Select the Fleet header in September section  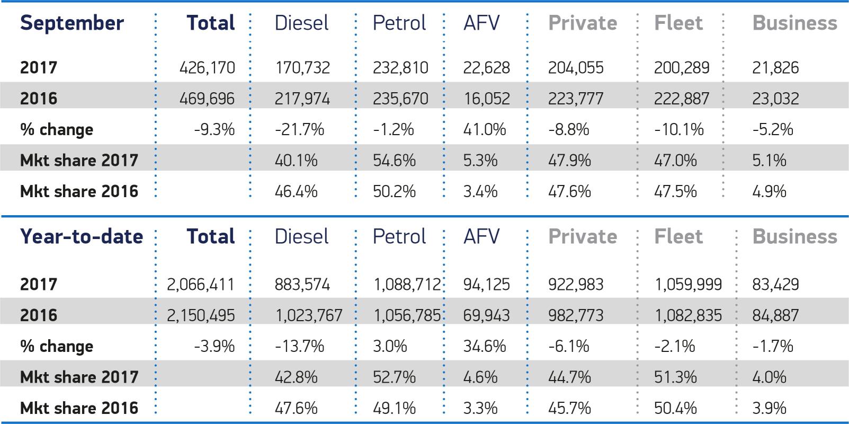coord(678,23)
